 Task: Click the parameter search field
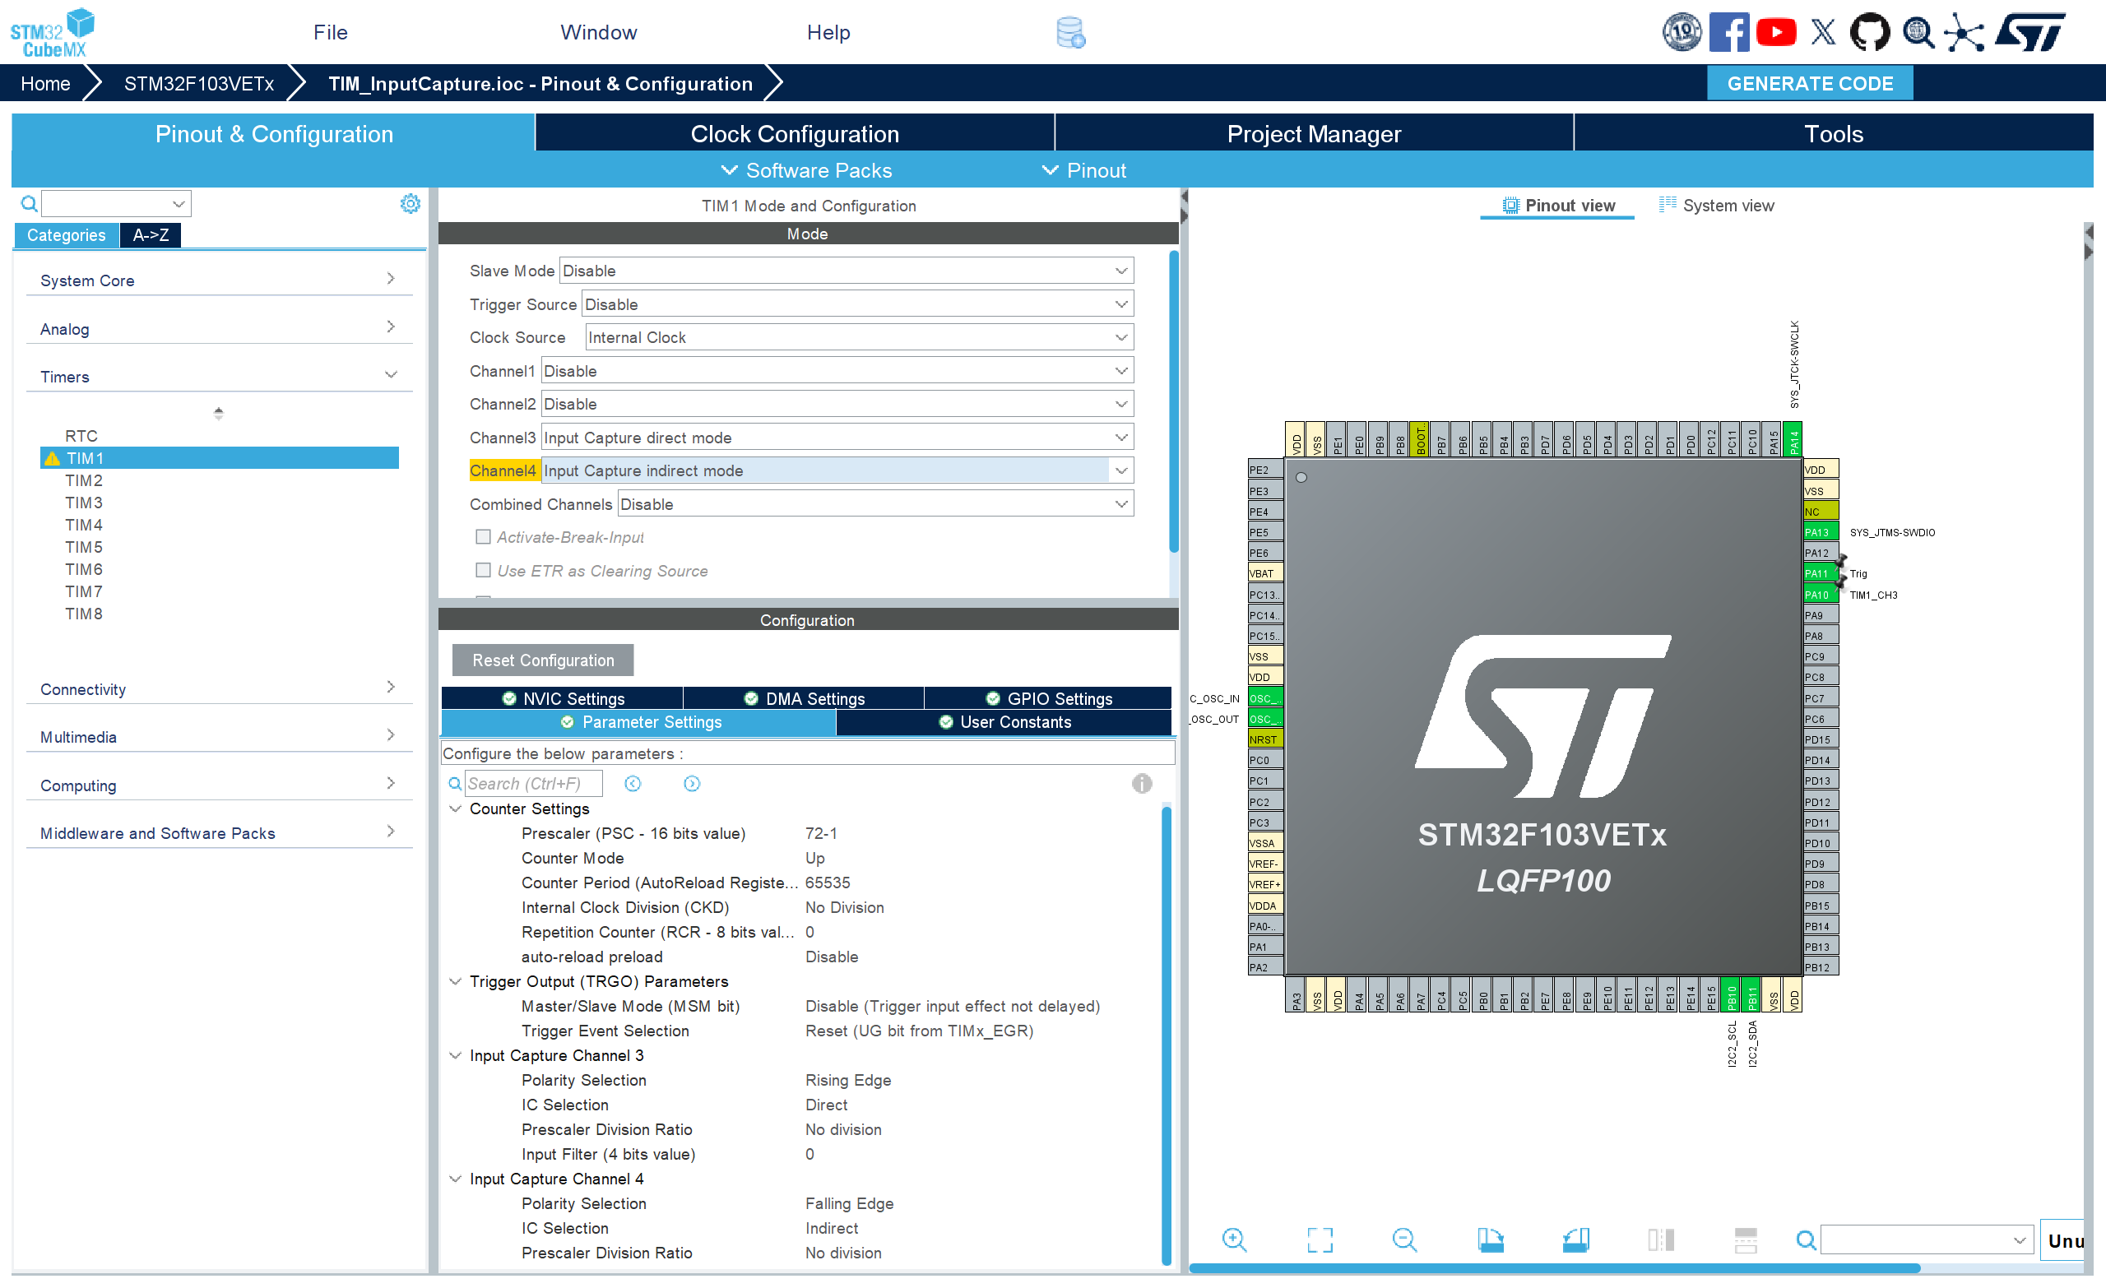(532, 783)
